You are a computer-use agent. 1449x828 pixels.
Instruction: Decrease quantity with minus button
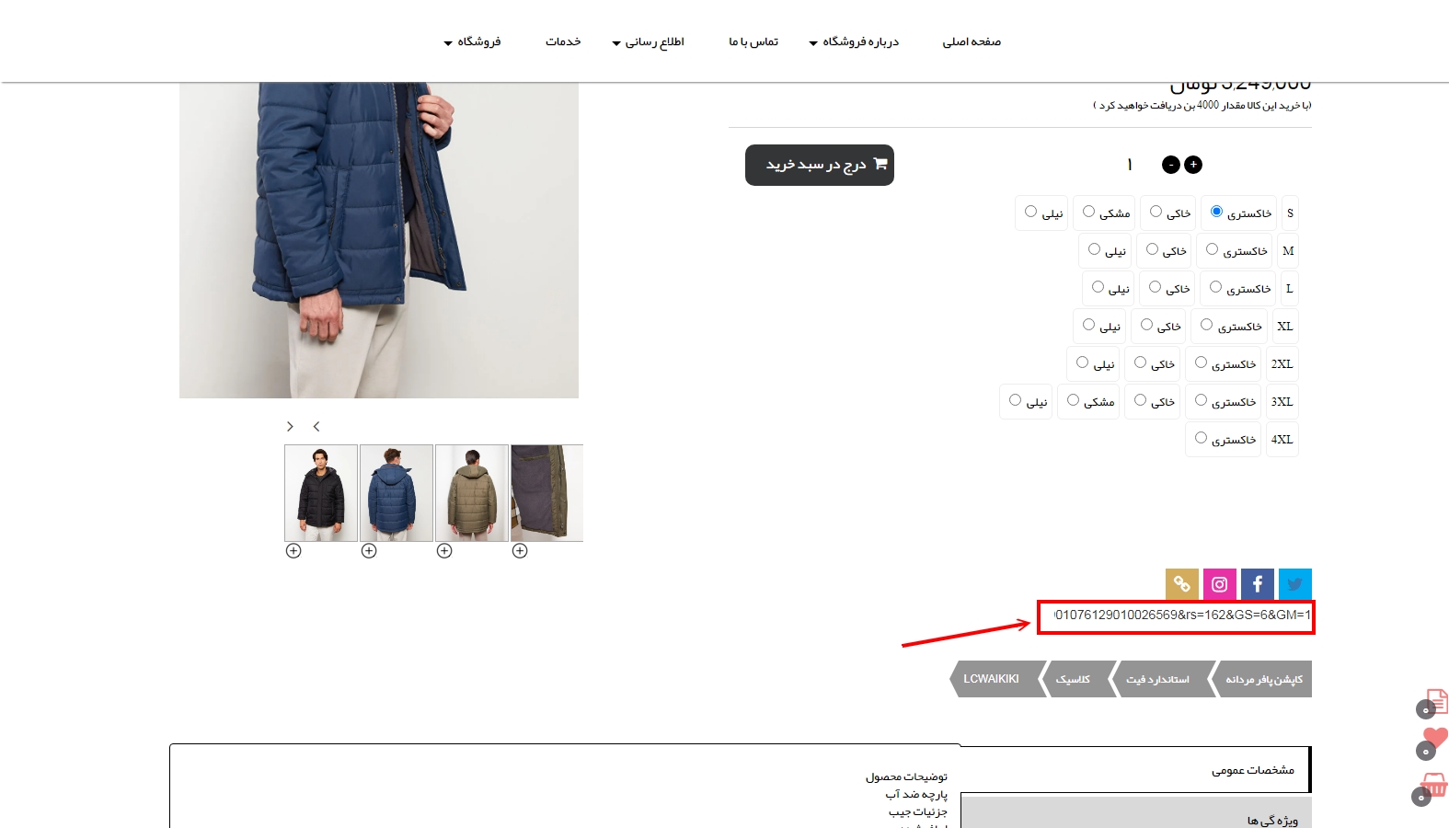(1171, 165)
